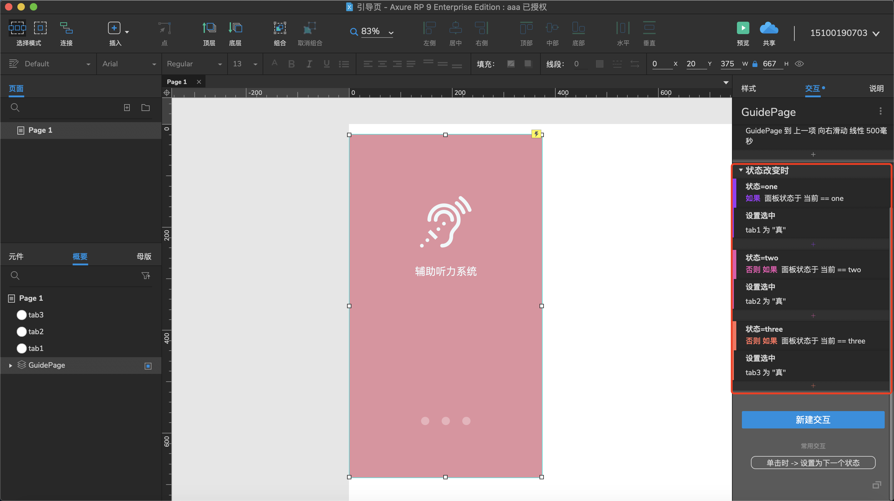Switch to the 样式 tab
The image size is (894, 501).
tap(749, 88)
